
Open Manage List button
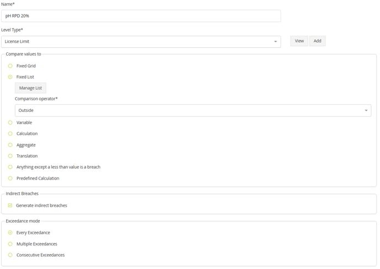tap(30, 88)
